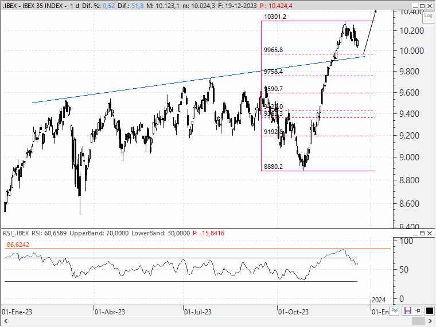This screenshot has width=436, height=327.
Task: Click the 01-Ene-23 date axis label
Action: click(17, 312)
